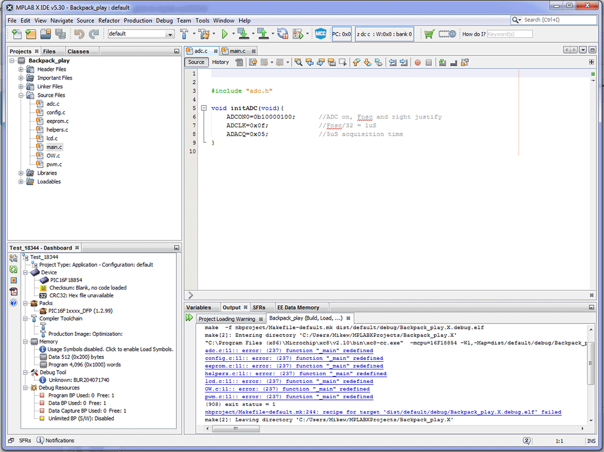Click the Redo toolbar arrow

coord(94,34)
